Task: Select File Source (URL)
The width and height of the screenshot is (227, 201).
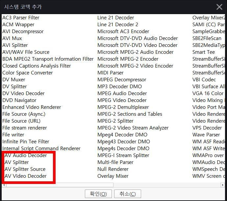Action: (x=21, y=121)
